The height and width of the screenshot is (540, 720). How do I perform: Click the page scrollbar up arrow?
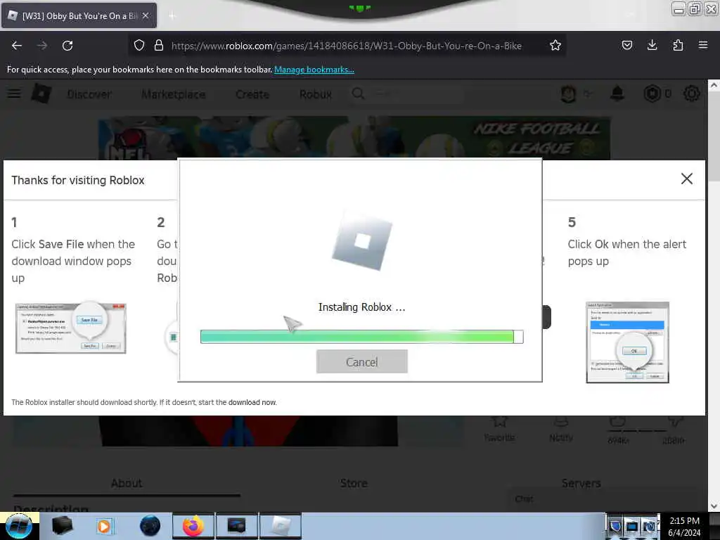(x=714, y=85)
